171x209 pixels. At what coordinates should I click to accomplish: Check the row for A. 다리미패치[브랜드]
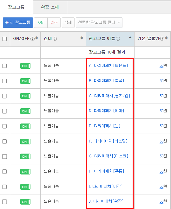tap(4, 66)
